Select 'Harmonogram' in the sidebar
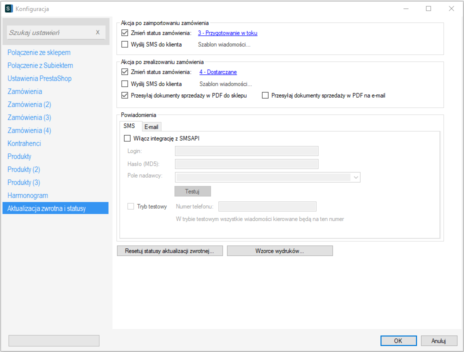This screenshot has height=352, width=464. coord(28,195)
